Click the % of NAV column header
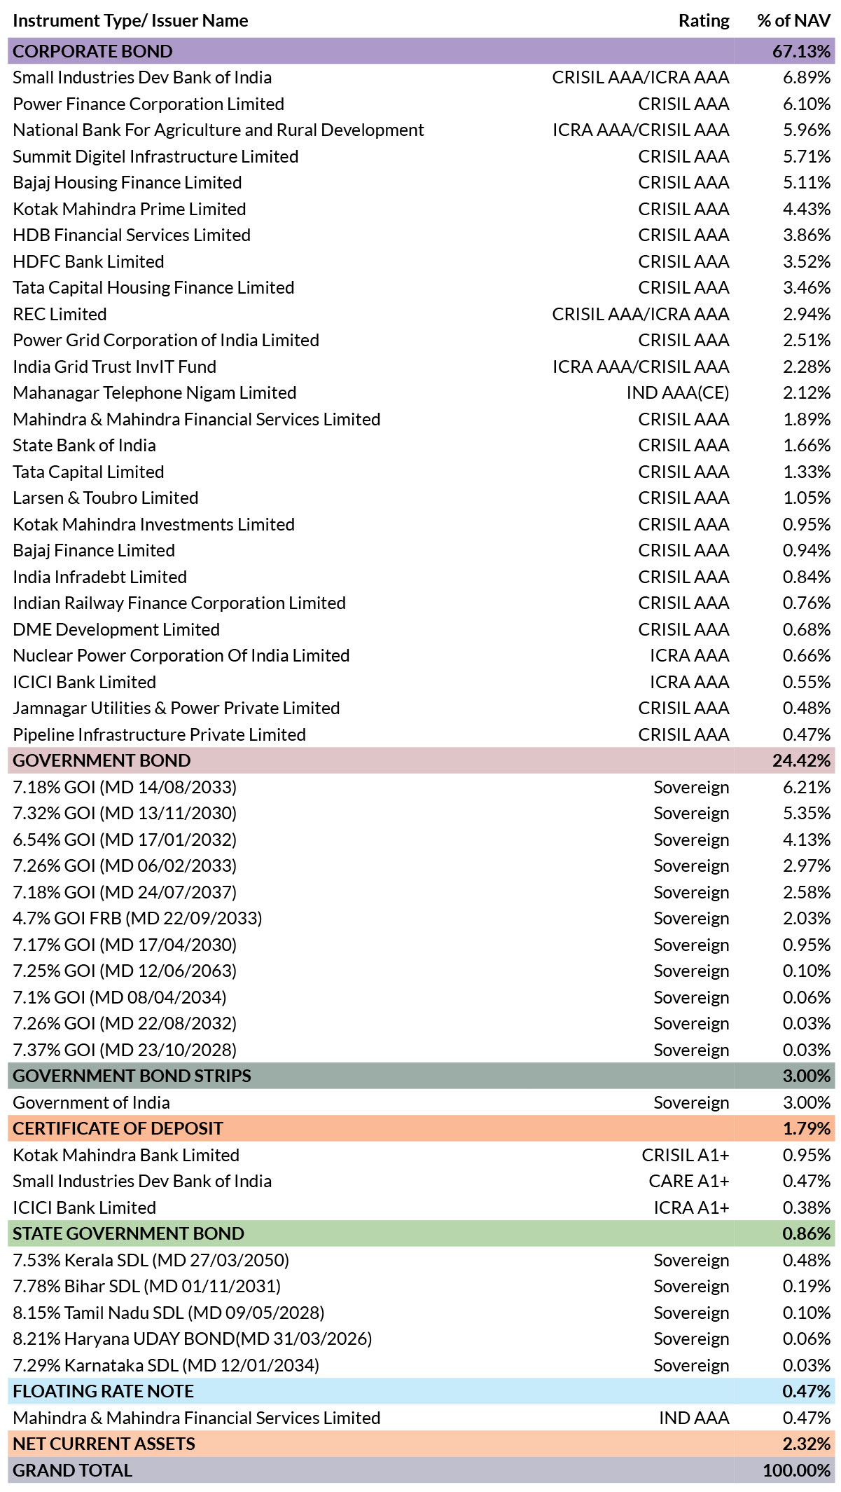The image size is (841, 1492). pyautogui.click(x=793, y=21)
